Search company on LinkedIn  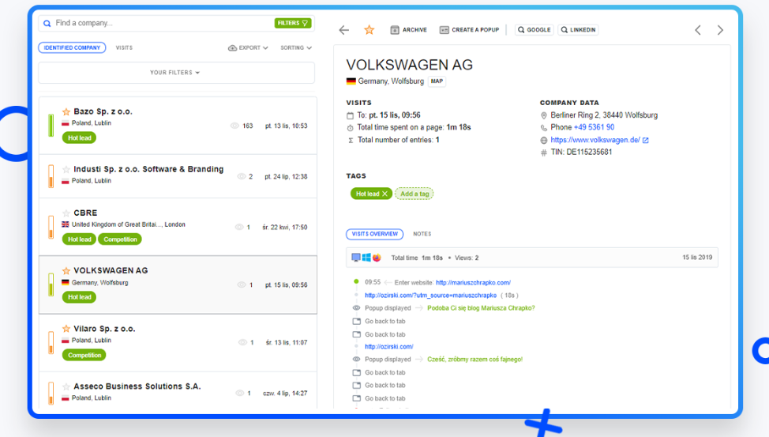click(x=578, y=30)
